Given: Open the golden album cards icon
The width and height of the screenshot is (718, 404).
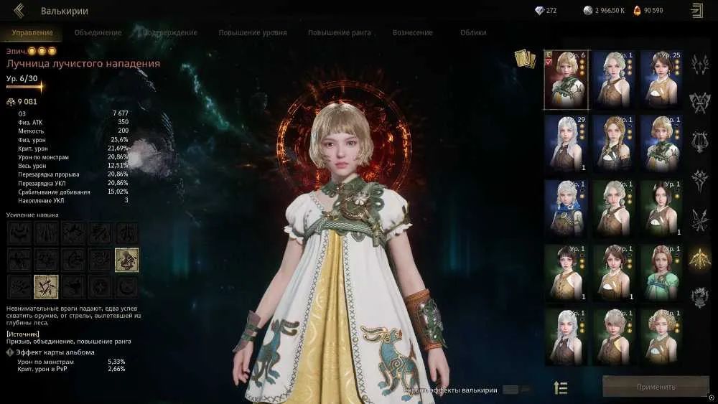Looking at the screenshot, I should click(525, 59).
